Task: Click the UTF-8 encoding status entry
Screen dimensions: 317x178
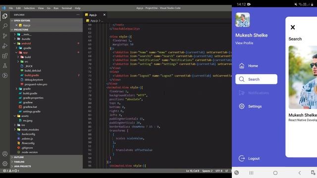Action: [219, 171]
